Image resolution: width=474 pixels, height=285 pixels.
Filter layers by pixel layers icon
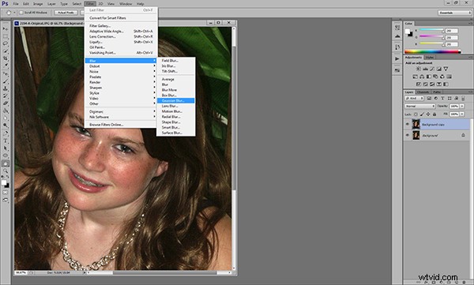429,98
